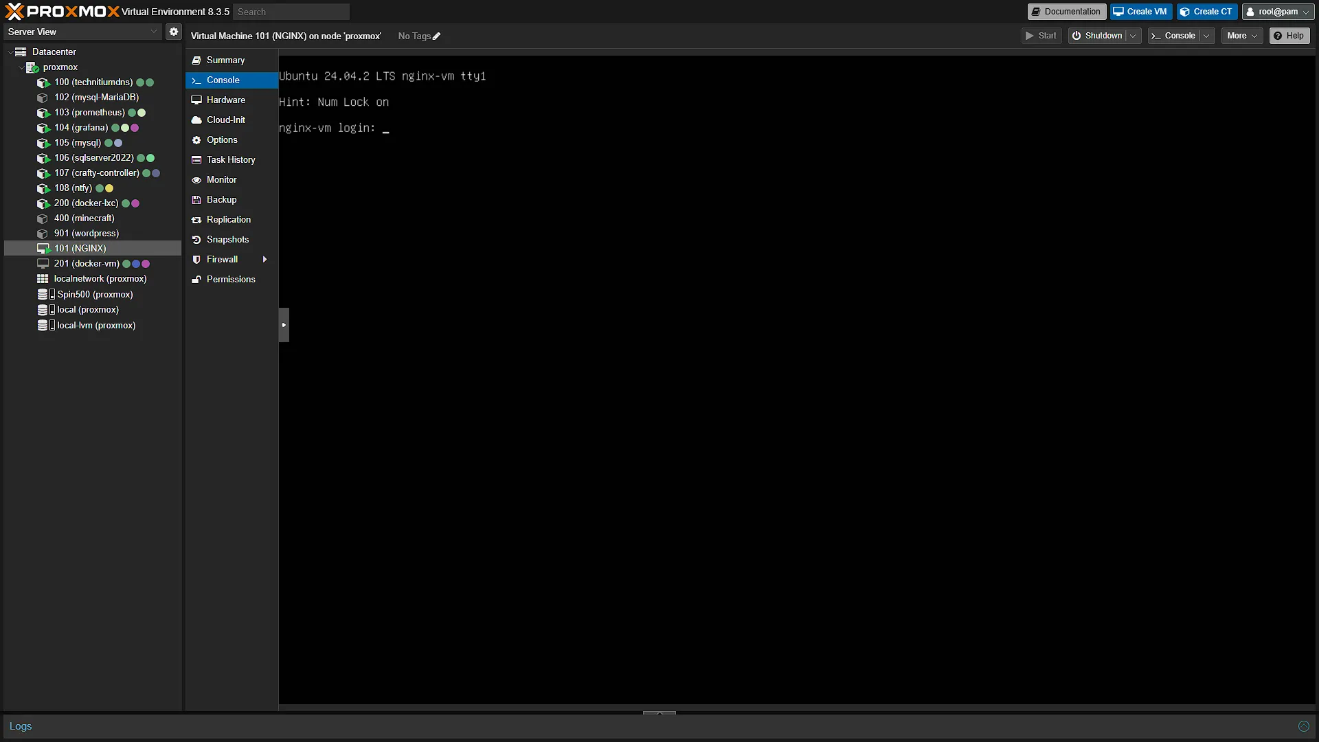The height and width of the screenshot is (742, 1319).
Task: Select container 400 (minecraft)
Action: [x=93, y=218]
